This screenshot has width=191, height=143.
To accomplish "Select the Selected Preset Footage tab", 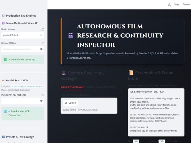I will (72, 87).
